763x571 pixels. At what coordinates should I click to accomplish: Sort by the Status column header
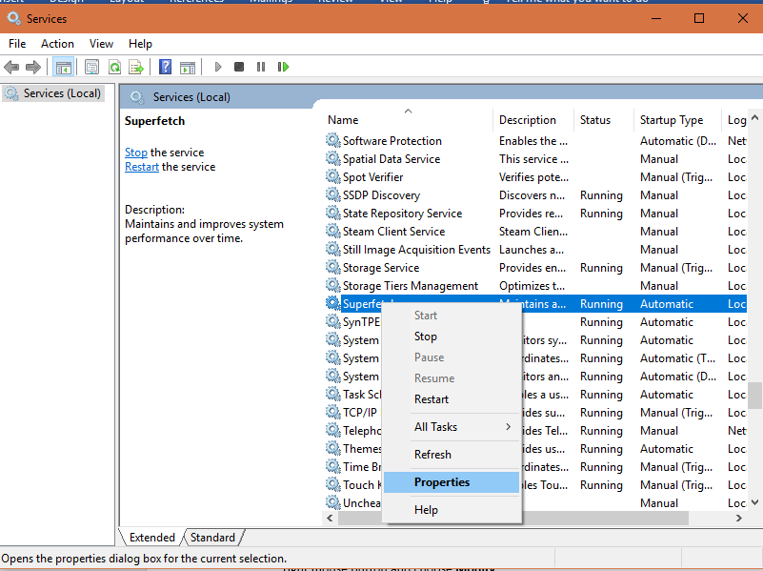click(603, 120)
